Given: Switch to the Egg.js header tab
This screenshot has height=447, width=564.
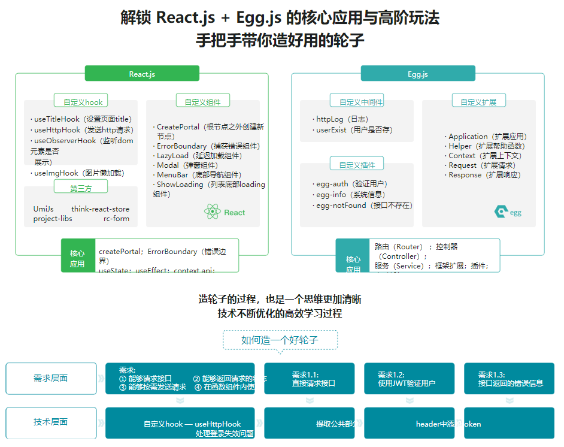Looking at the screenshot, I should [x=417, y=73].
